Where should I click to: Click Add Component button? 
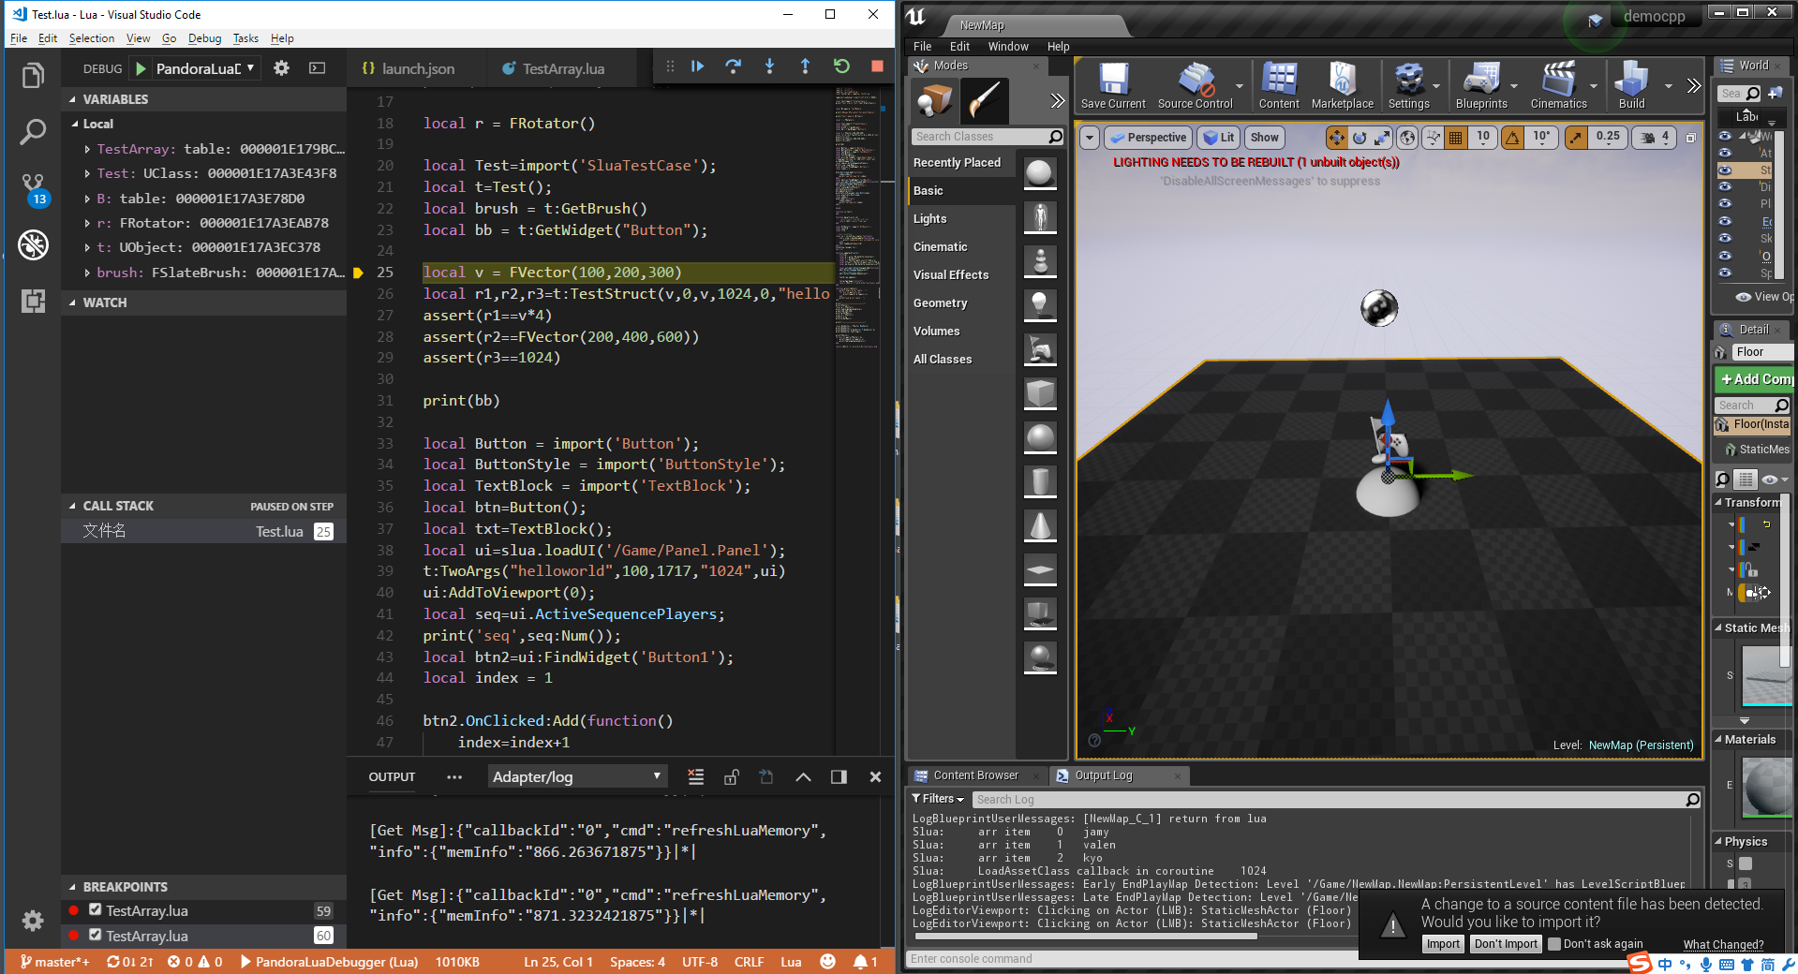coord(1754,379)
